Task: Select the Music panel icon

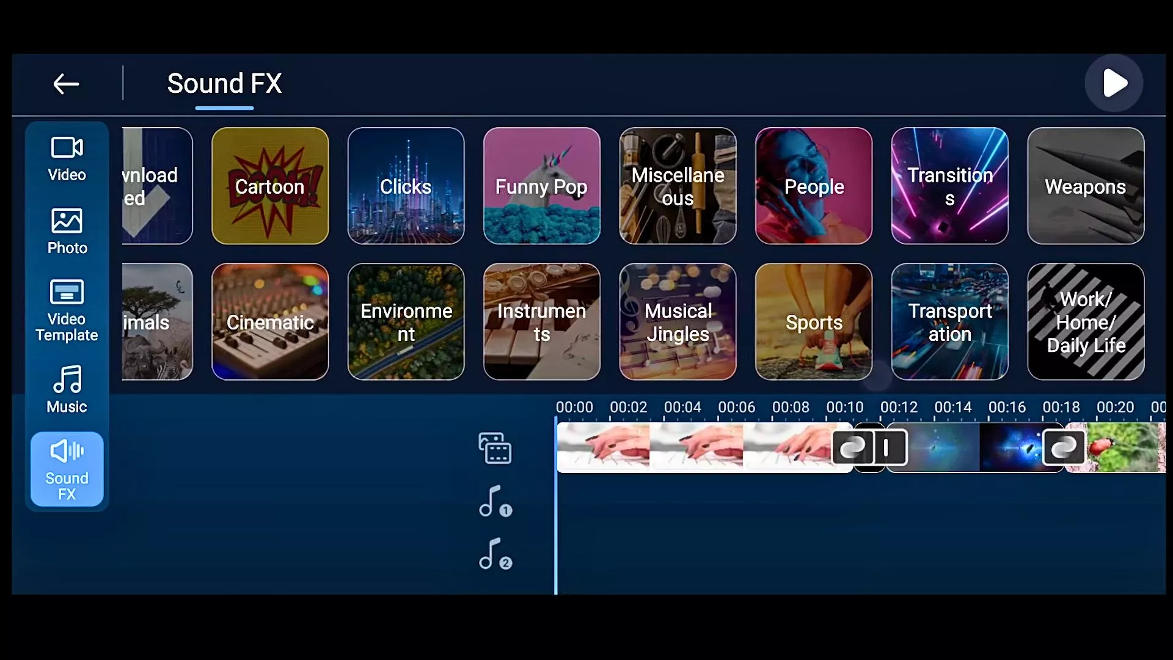Action: (66, 390)
